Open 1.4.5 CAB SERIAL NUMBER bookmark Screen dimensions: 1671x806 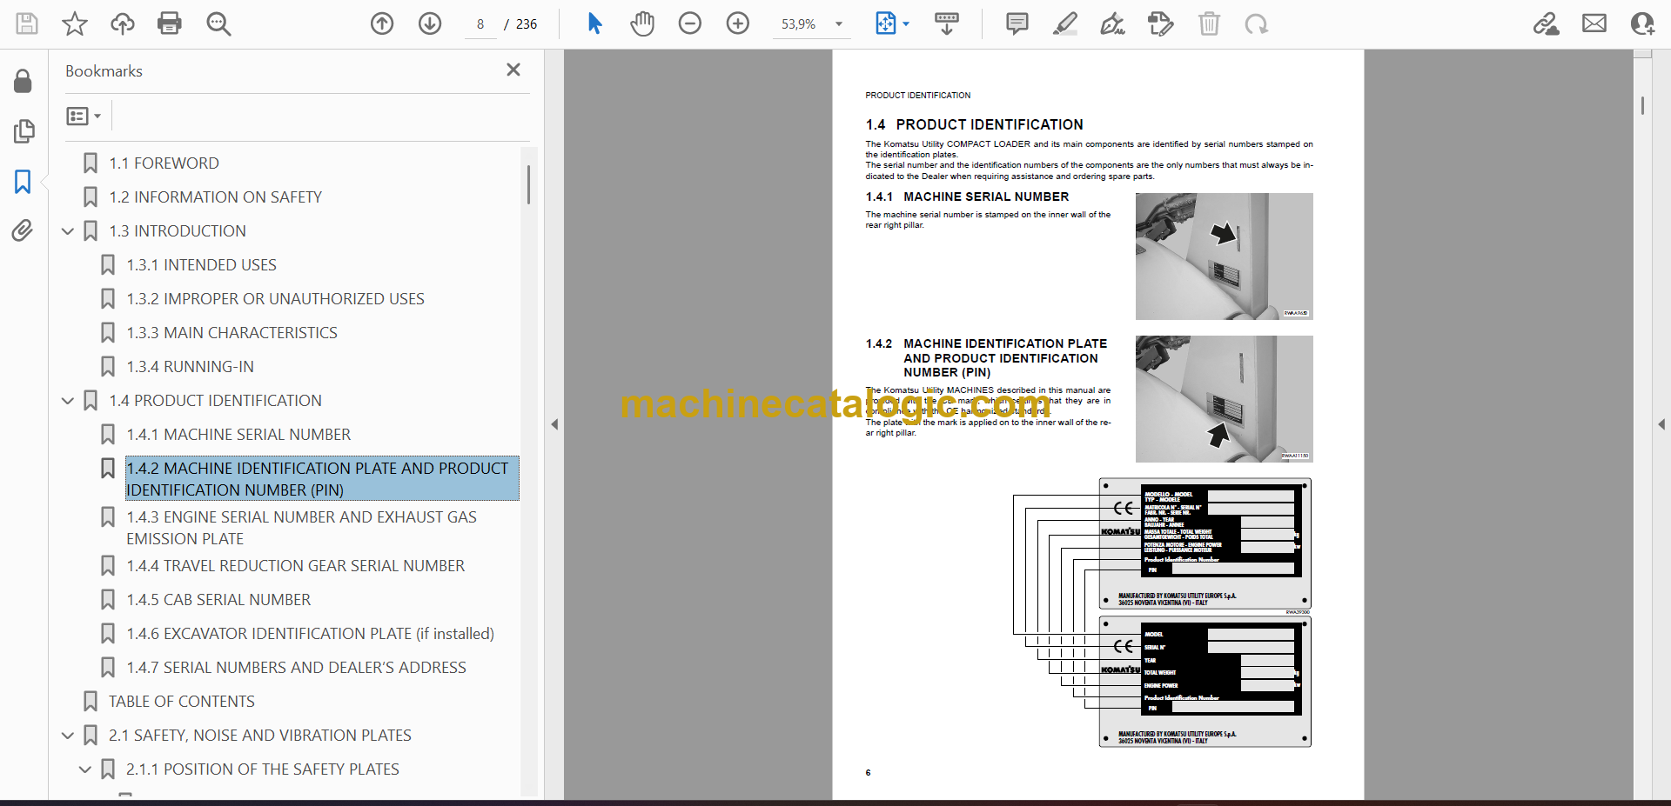coord(218,600)
